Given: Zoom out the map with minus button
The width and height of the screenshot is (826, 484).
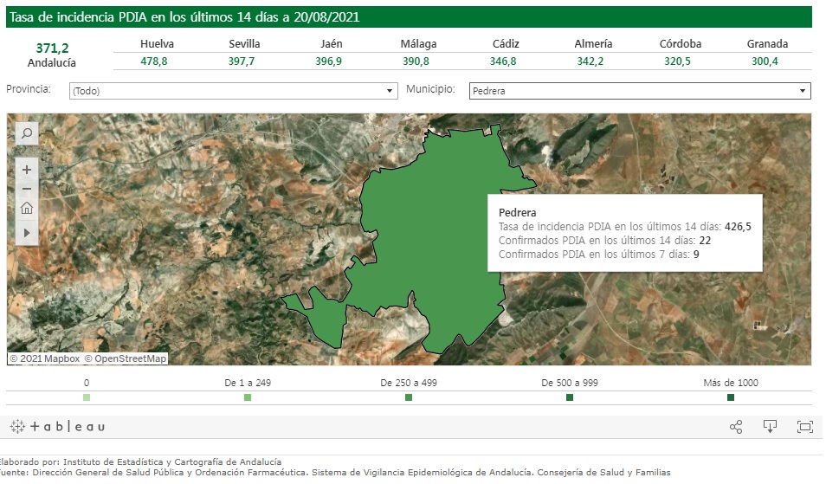Looking at the screenshot, I should point(27,189).
